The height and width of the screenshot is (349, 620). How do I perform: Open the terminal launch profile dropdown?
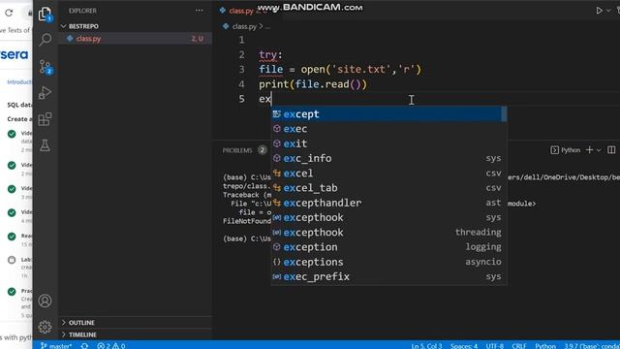(599, 150)
